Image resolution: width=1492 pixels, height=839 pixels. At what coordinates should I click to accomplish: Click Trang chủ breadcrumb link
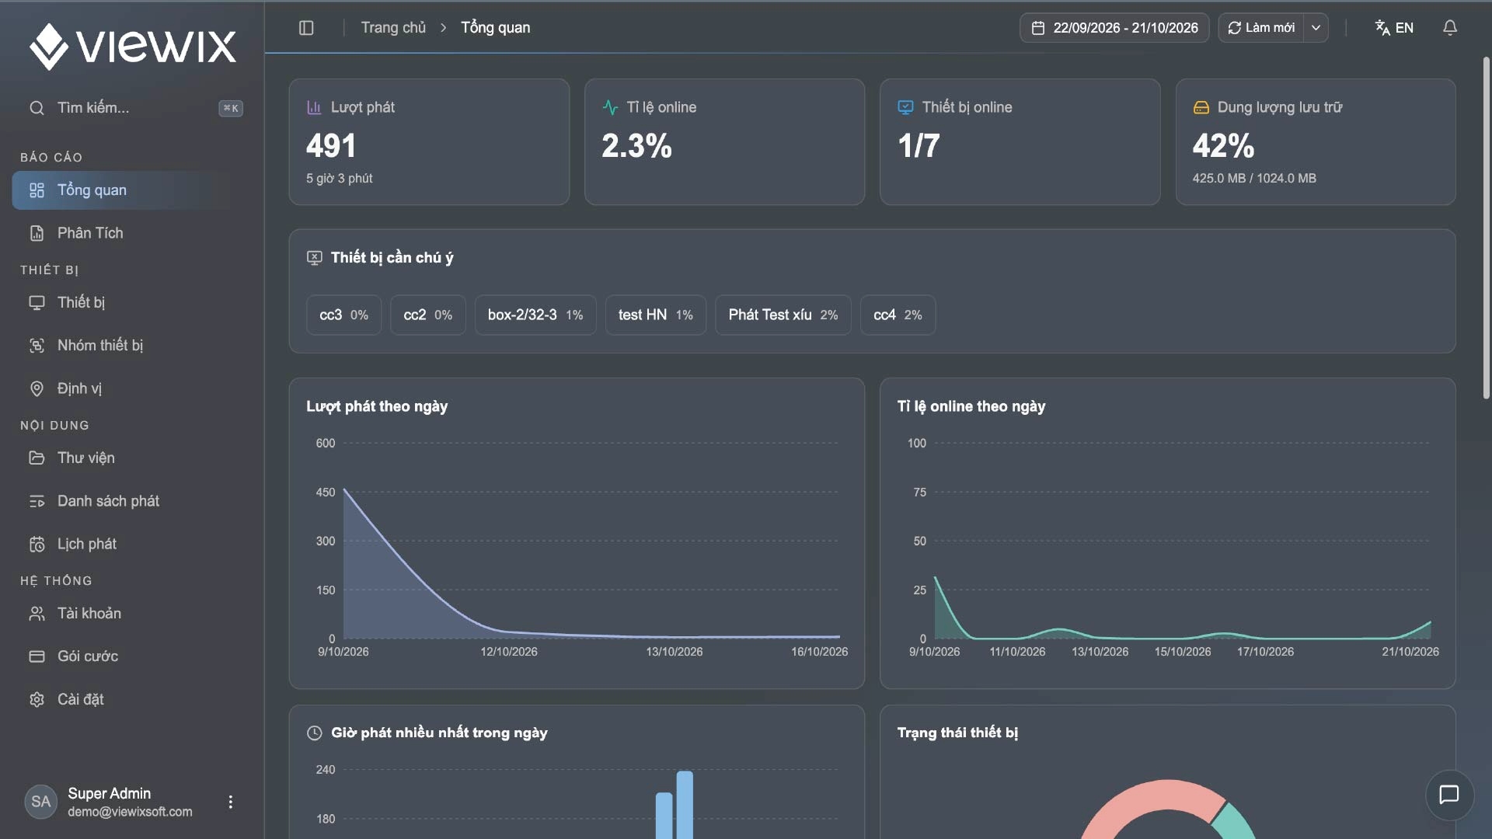[x=393, y=28]
